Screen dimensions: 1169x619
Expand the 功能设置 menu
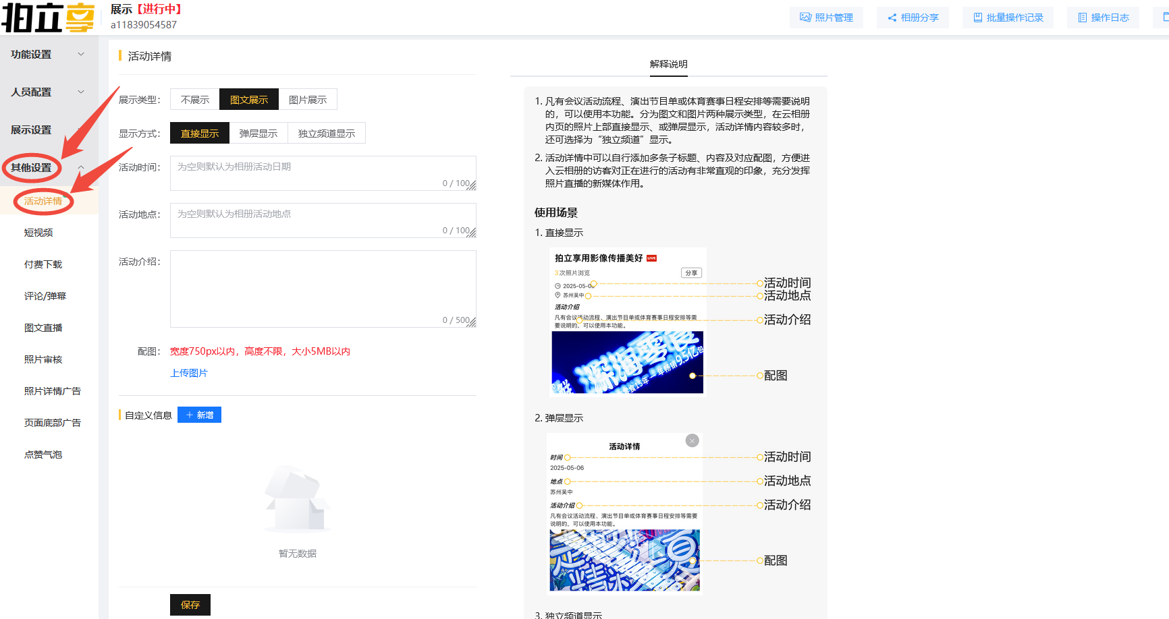coord(47,55)
